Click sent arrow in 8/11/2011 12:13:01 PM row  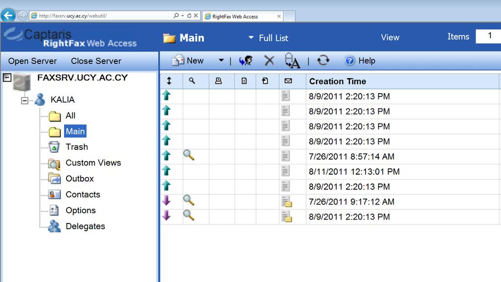pyautogui.click(x=166, y=170)
